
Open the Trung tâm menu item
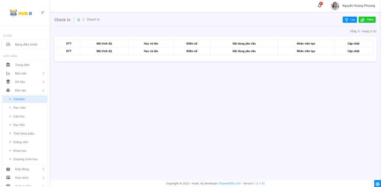(x=25, y=65)
